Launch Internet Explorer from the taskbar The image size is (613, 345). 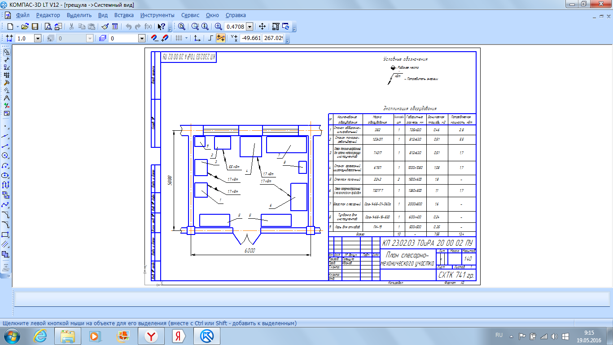click(x=40, y=336)
